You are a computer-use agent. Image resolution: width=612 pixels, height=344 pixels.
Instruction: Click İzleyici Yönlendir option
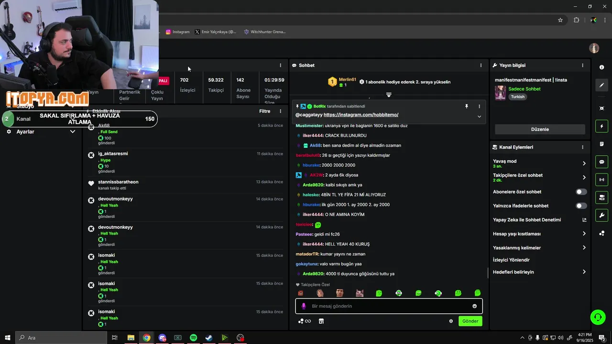511,260
